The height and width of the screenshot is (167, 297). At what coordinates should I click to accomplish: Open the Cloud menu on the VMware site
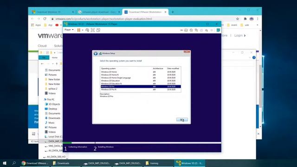pyautogui.click(x=42, y=46)
